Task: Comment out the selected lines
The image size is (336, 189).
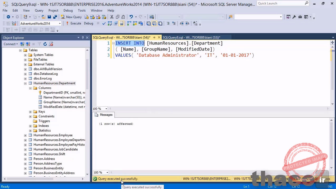Action: pyautogui.click(x=168, y=23)
